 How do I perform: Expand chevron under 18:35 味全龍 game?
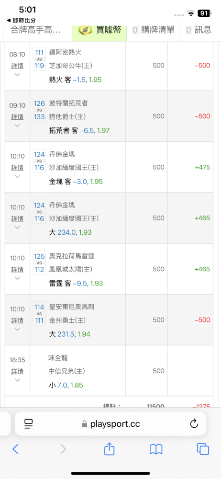(x=17, y=380)
